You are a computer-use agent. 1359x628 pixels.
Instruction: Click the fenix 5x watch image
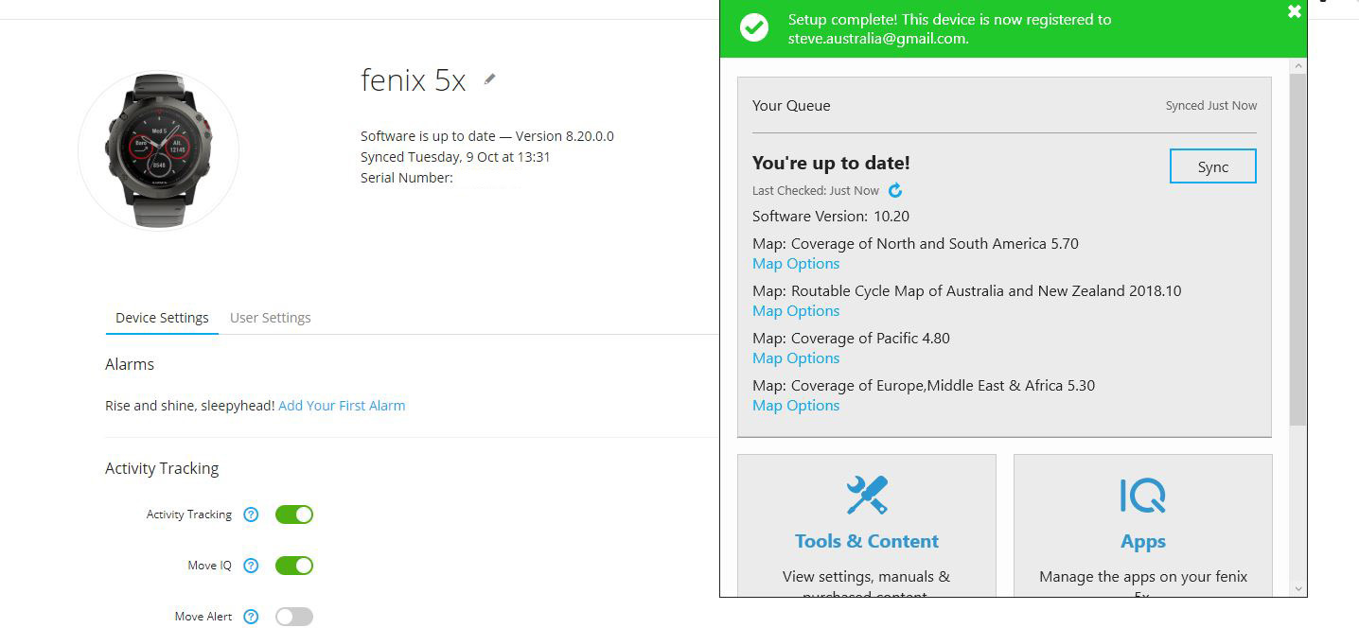click(x=158, y=149)
